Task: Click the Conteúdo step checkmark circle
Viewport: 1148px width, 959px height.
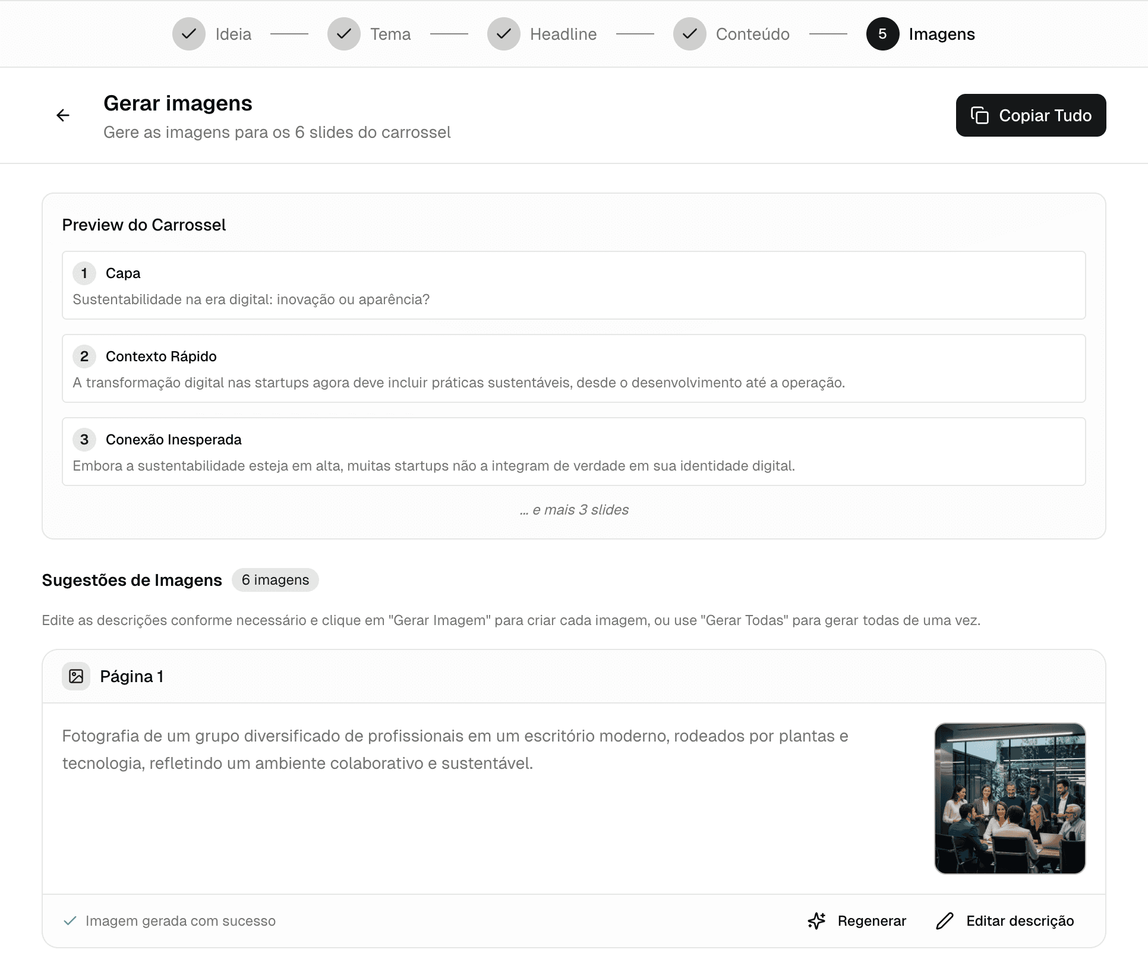Action: (689, 34)
